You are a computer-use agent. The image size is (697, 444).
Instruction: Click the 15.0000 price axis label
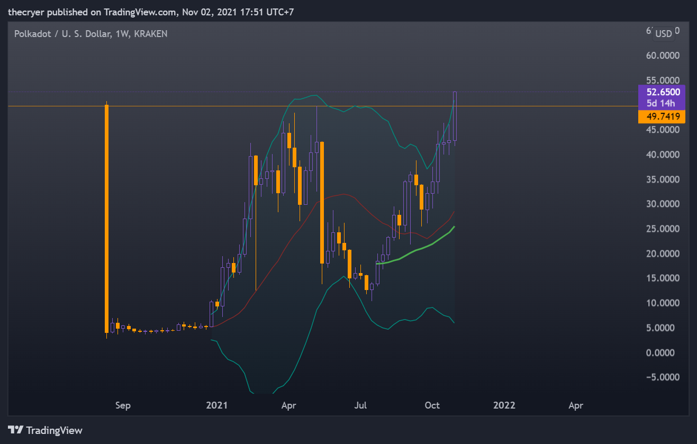pyautogui.click(x=663, y=278)
